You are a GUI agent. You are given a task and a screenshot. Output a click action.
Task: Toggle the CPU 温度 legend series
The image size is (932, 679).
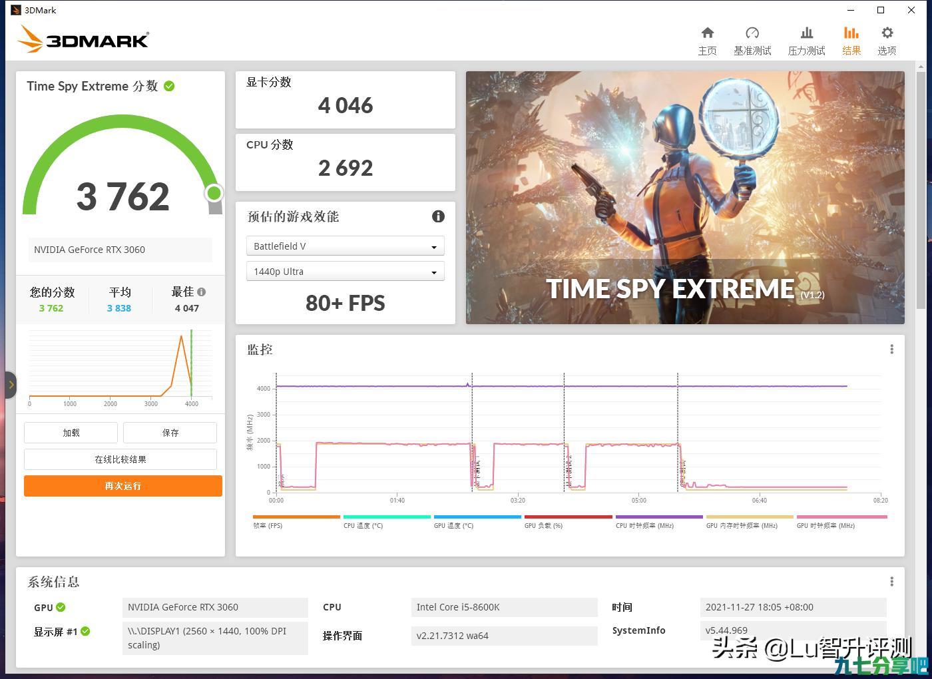(387, 521)
